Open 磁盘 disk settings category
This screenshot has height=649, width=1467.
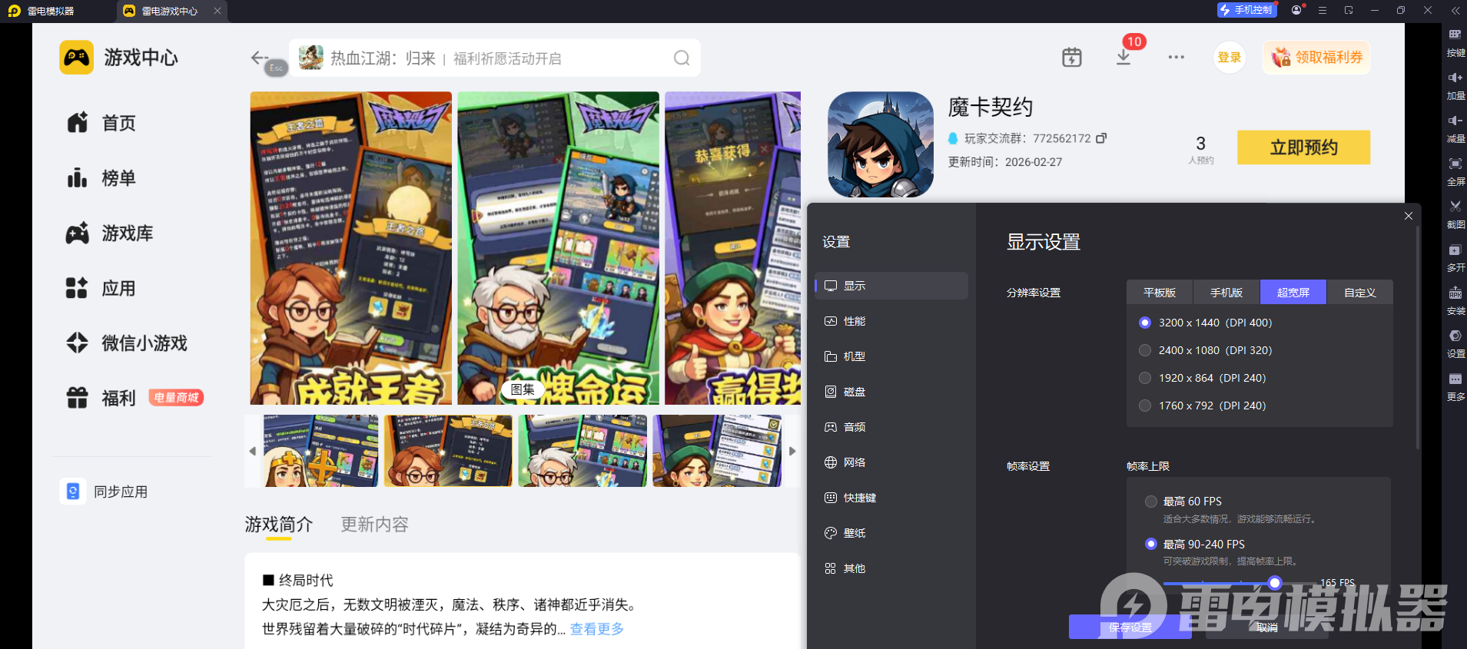click(x=891, y=392)
